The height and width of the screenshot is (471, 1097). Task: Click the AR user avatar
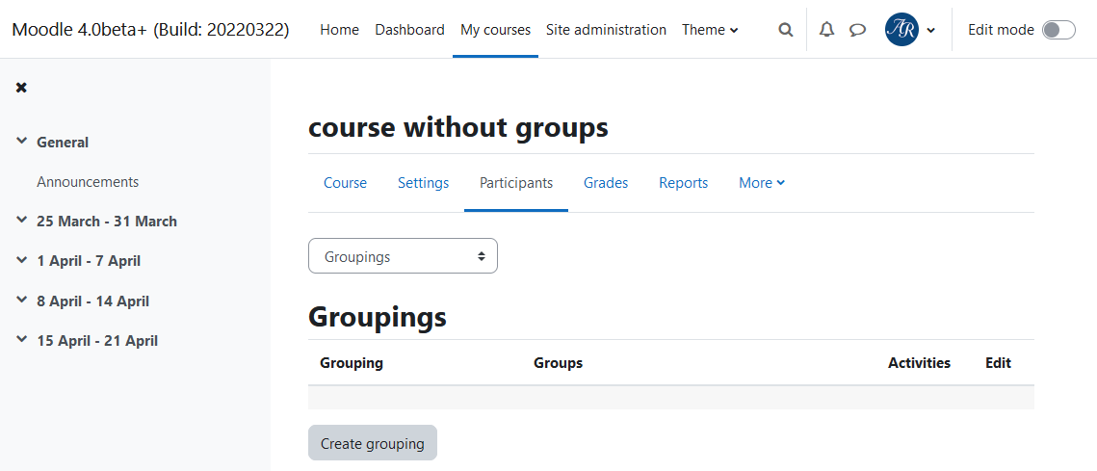901,30
